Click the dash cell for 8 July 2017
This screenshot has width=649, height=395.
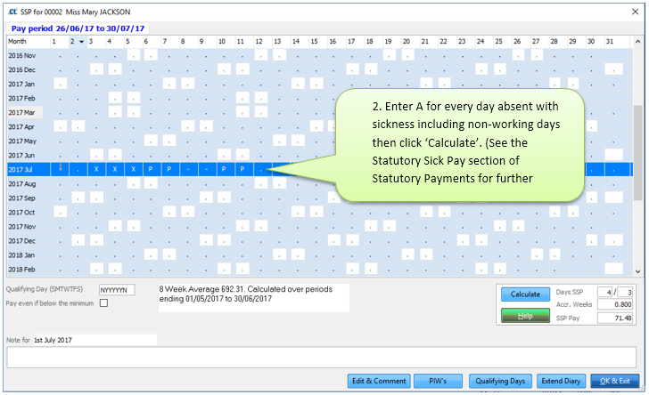point(188,169)
